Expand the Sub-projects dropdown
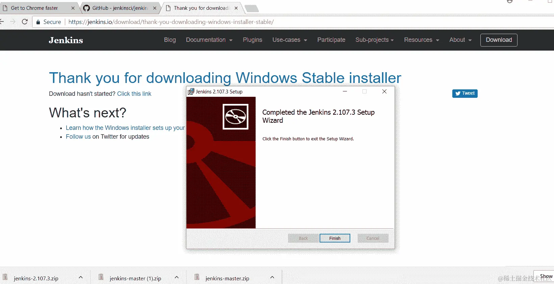 tap(375, 40)
